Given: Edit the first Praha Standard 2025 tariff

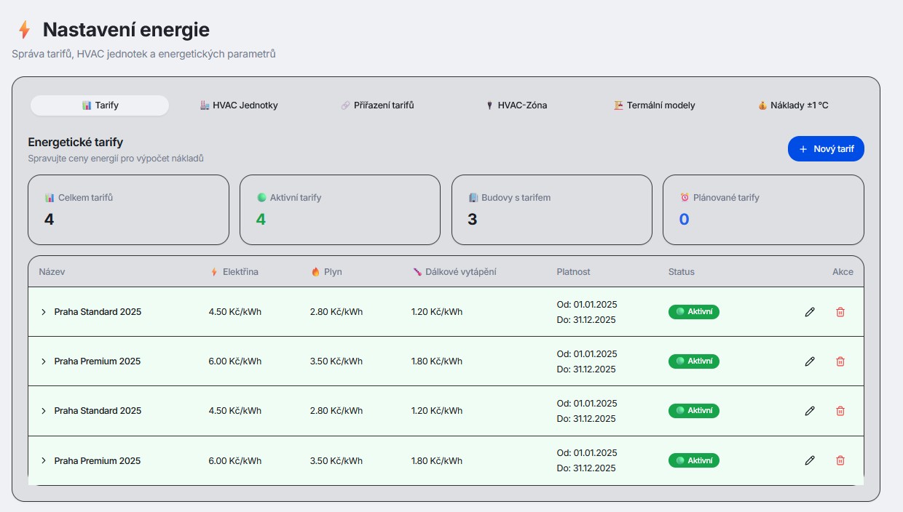Looking at the screenshot, I should tap(809, 312).
